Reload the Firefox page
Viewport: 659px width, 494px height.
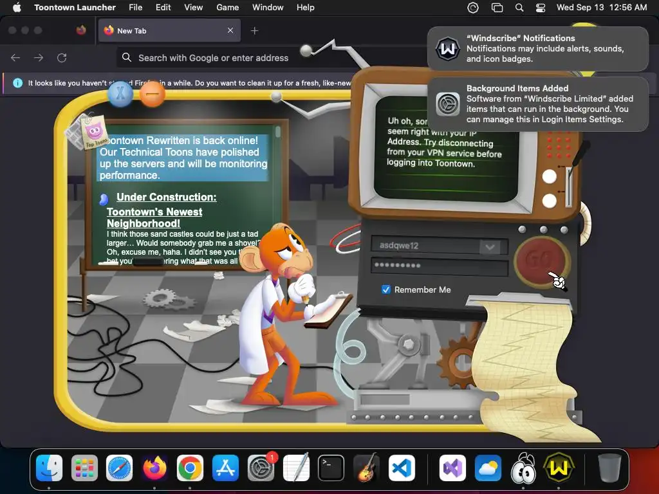point(62,57)
